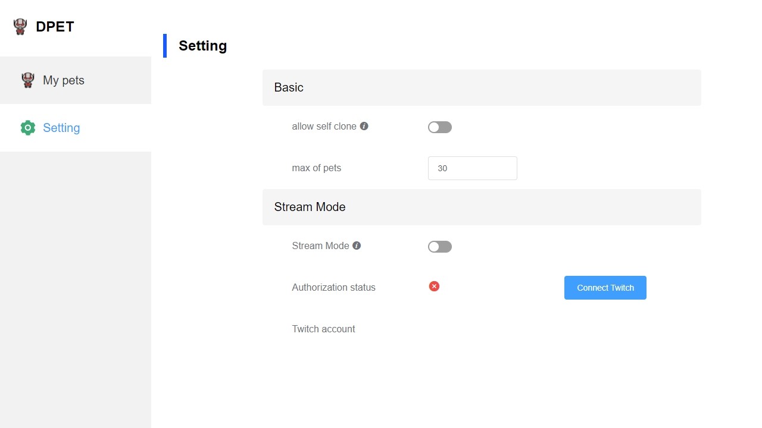
Task: Click the red X authorization status icon
Action: 434,287
